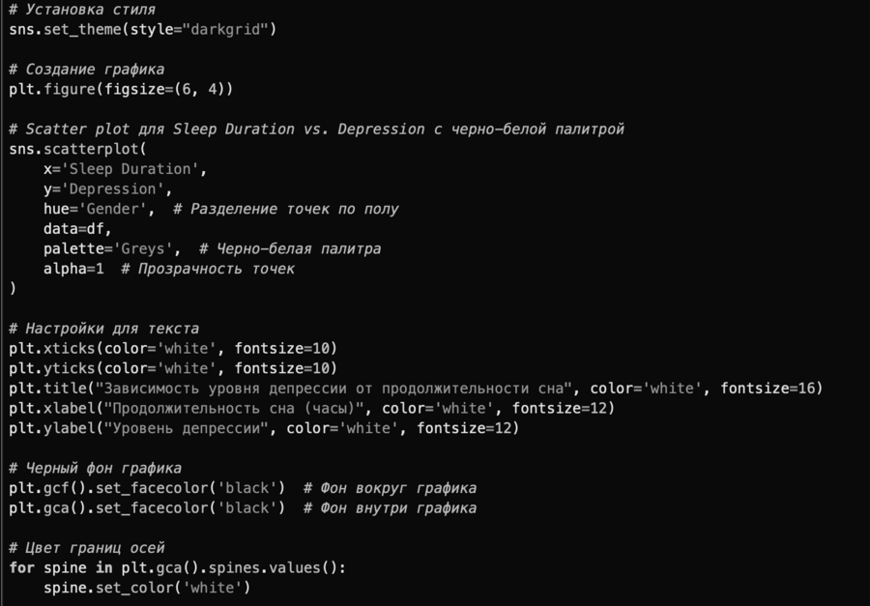Click the plt.yticks line
Viewport: 870px width, 606px height.
click(x=173, y=368)
